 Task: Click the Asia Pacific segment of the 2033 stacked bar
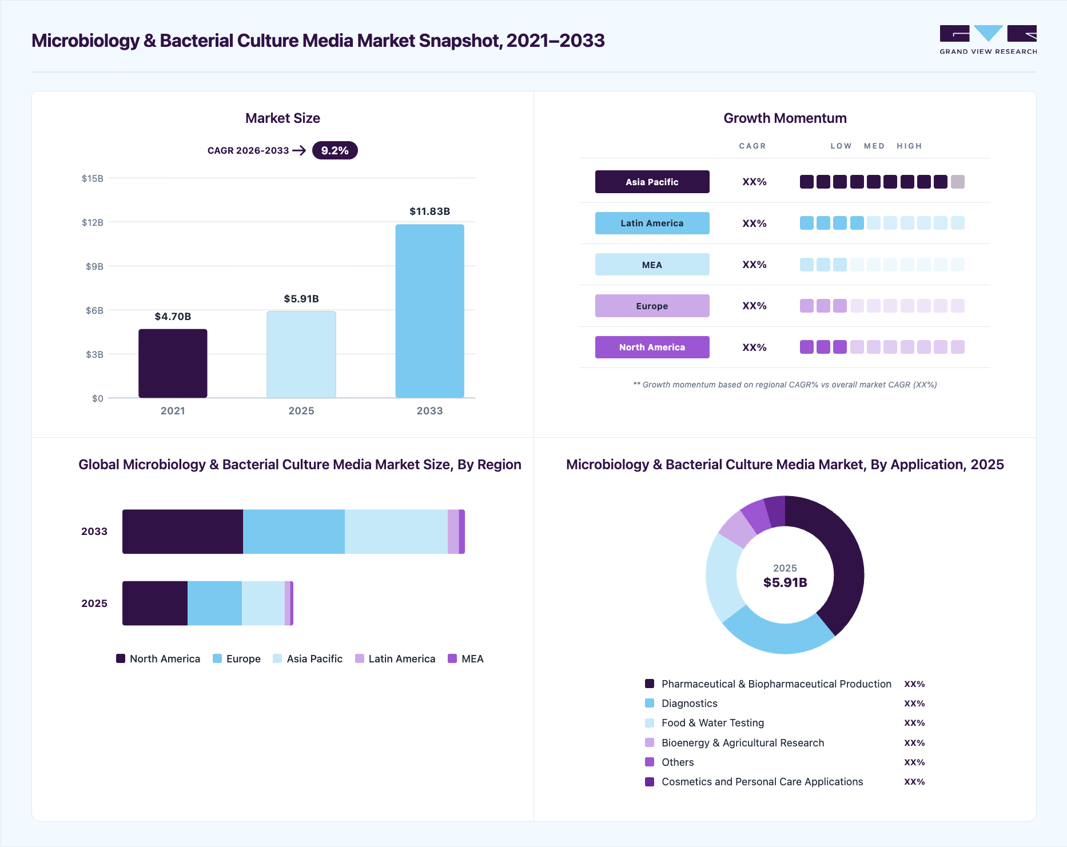pos(396,532)
